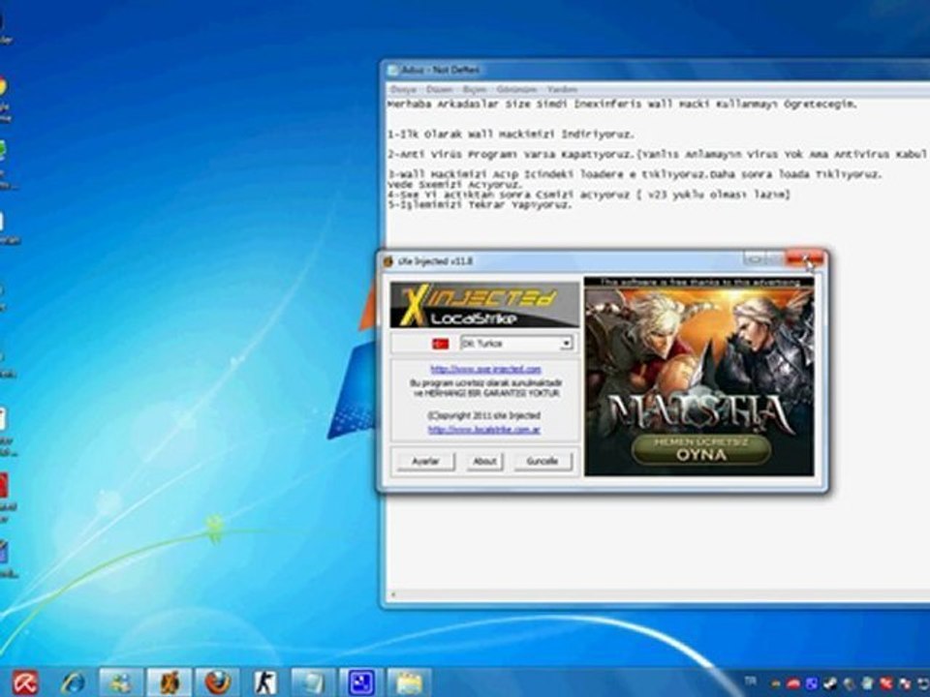
Task: Open the Yardım menu in Notepad
Action: 562,89
